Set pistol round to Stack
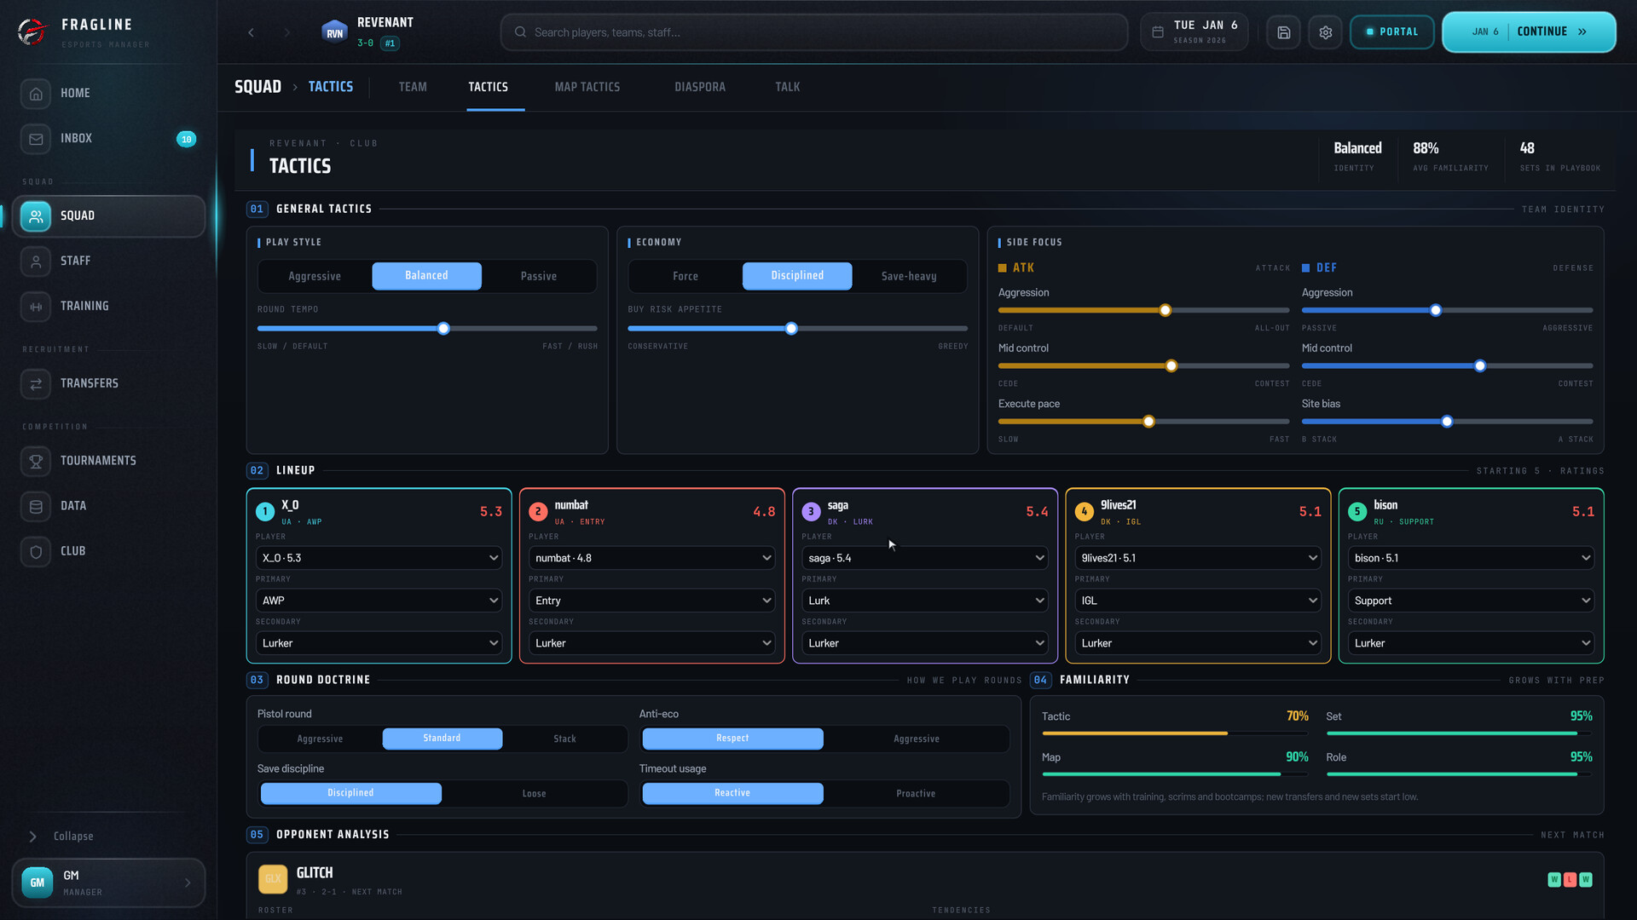This screenshot has height=920, width=1637. click(564, 739)
